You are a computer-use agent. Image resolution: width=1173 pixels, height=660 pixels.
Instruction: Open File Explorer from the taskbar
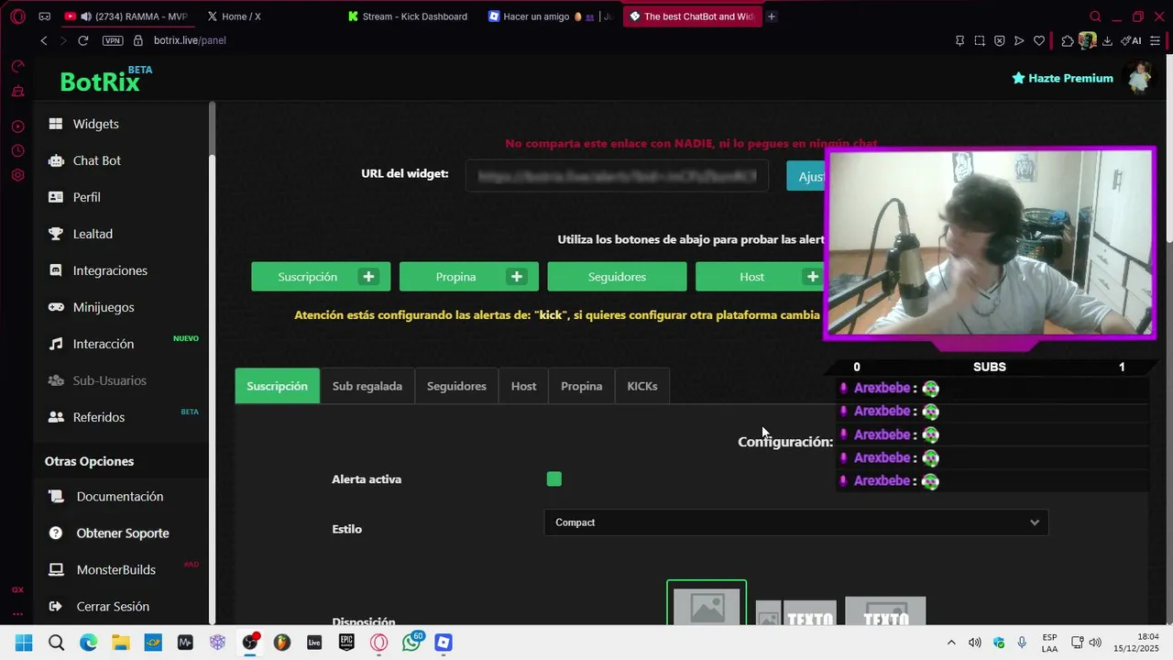click(120, 643)
